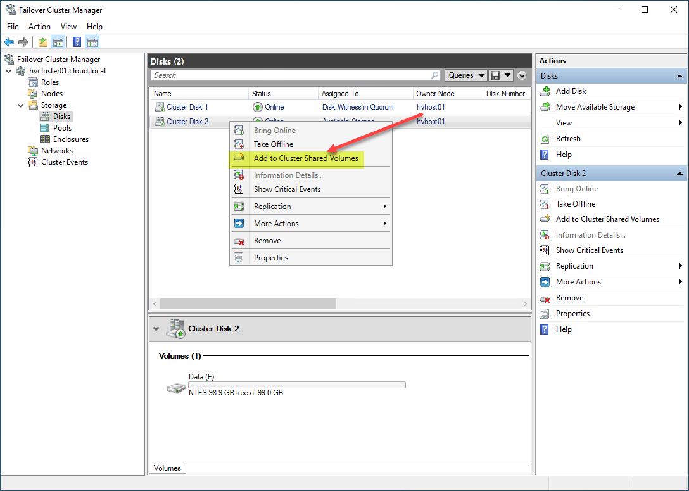The image size is (689, 491).
Task: Click the blue Help toolbar icon
Action: (x=77, y=42)
